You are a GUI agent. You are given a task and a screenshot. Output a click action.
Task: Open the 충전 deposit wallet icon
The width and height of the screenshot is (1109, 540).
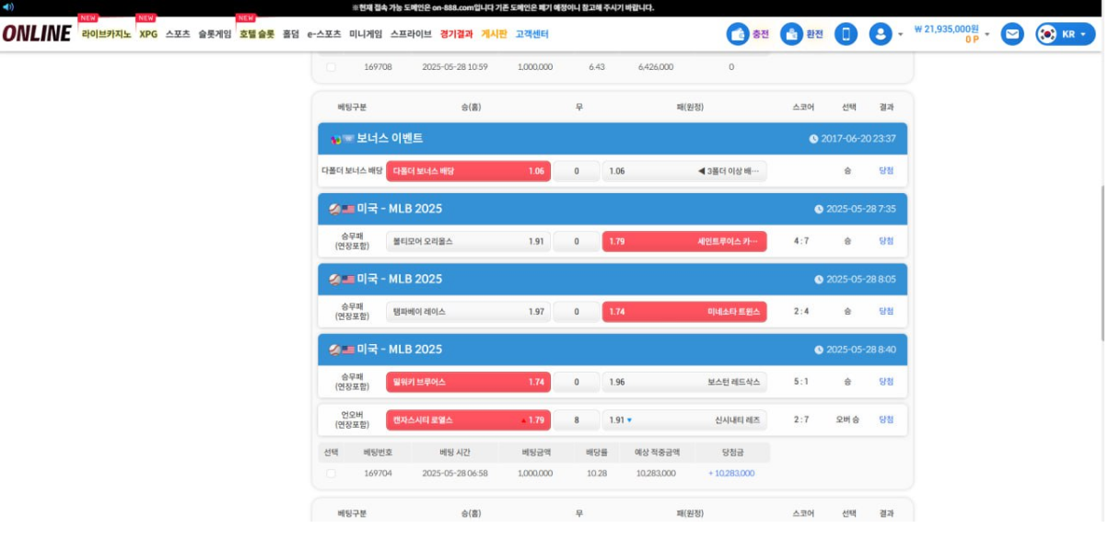pyautogui.click(x=737, y=34)
